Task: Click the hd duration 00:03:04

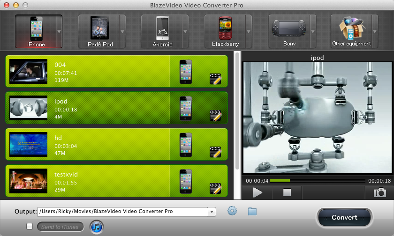Action: coord(66,146)
